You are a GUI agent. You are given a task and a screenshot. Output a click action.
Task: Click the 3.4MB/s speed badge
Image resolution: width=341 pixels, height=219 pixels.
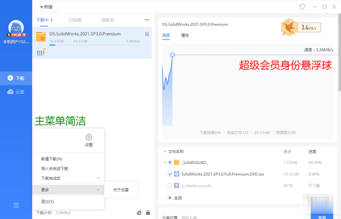tap(309, 27)
